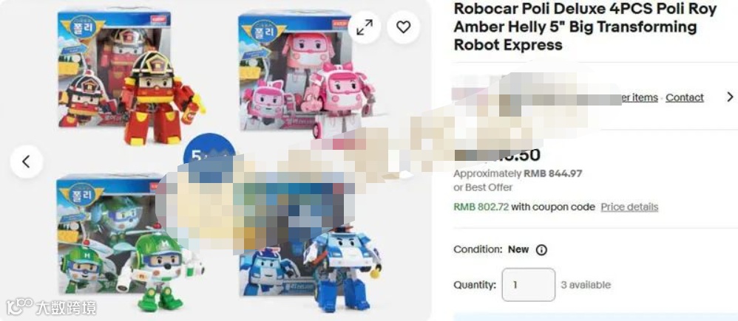
Task: Click the Robocar Poli Deluxe product title
Action: [585, 27]
